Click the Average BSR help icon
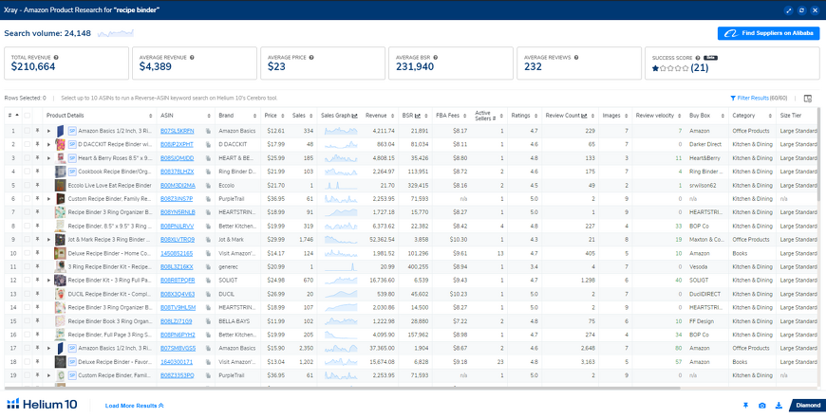The height and width of the screenshot is (418, 826). (436, 57)
